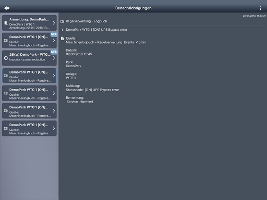Select the Anmeldung: DemoPark notification
Viewport: 267px width, 200px height.
point(29,23)
